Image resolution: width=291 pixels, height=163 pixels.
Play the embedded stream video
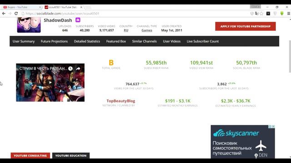pyautogui.click(x=50, y=82)
